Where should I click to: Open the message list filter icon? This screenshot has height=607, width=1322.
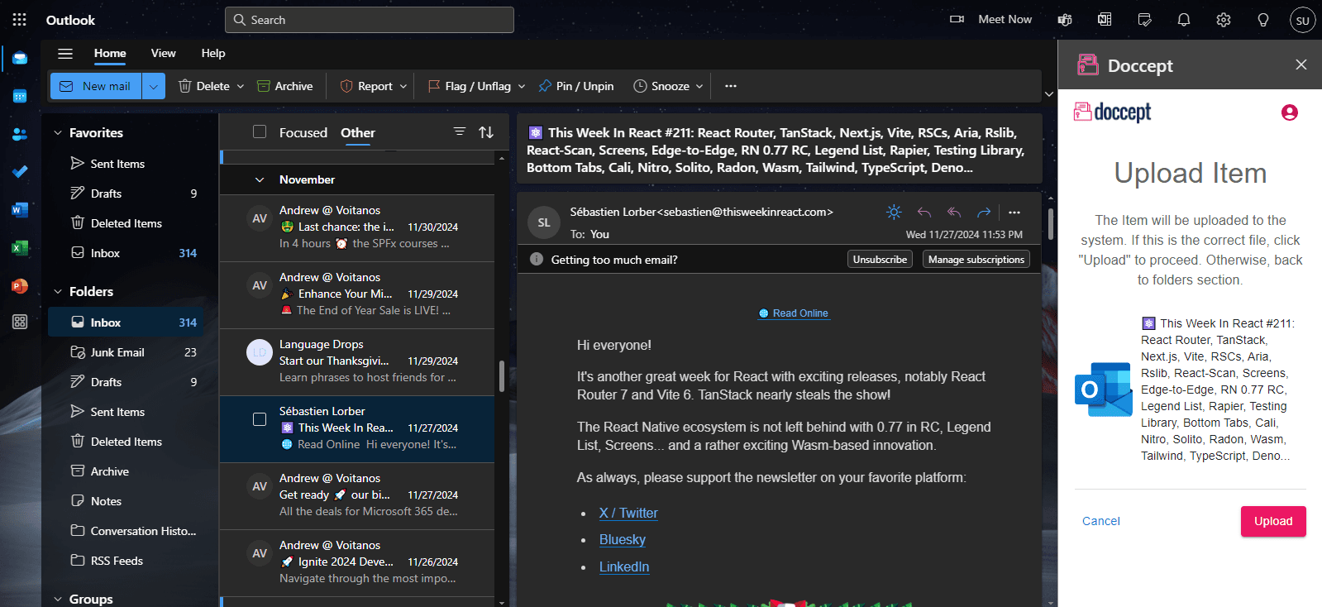pyautogui.click(x=460, y=131)
